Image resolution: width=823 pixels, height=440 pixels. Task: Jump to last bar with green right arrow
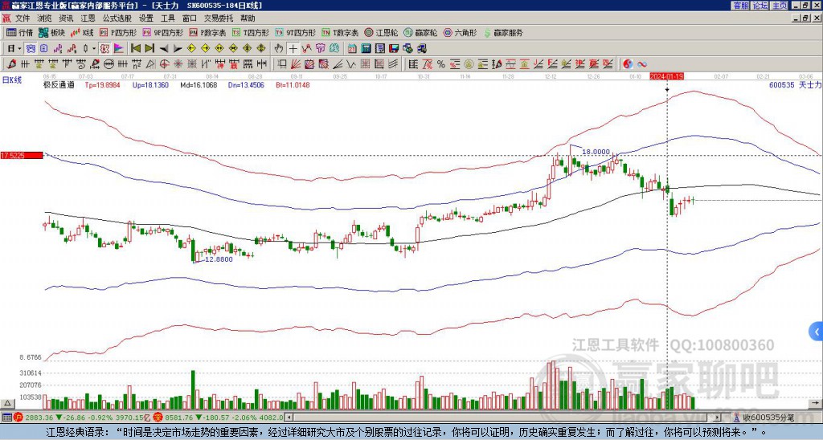coord(149,48)
